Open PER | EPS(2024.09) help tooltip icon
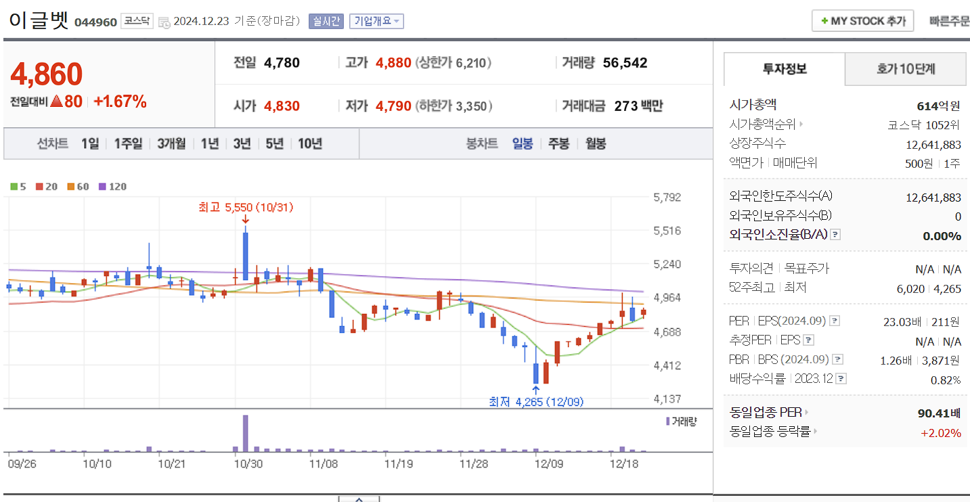Image resolution: width=970 pixels, height=502 pixels. click(835, 321)
